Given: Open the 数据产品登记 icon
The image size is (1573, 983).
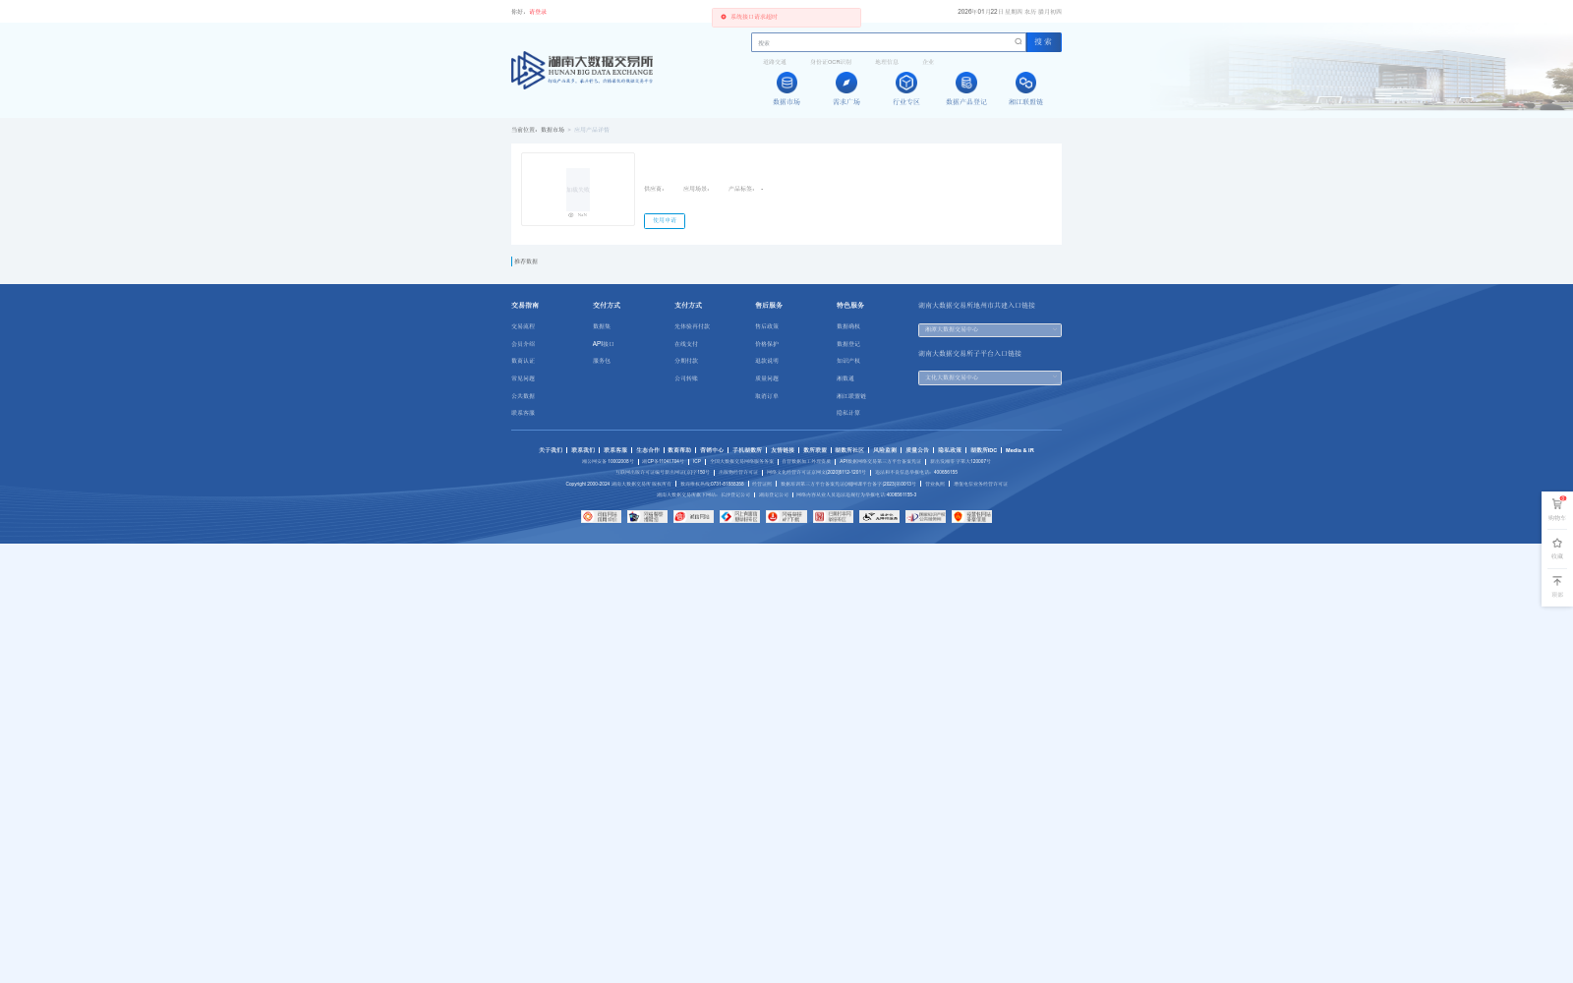Looking at the screenshot, I should [x=966, y=83].
